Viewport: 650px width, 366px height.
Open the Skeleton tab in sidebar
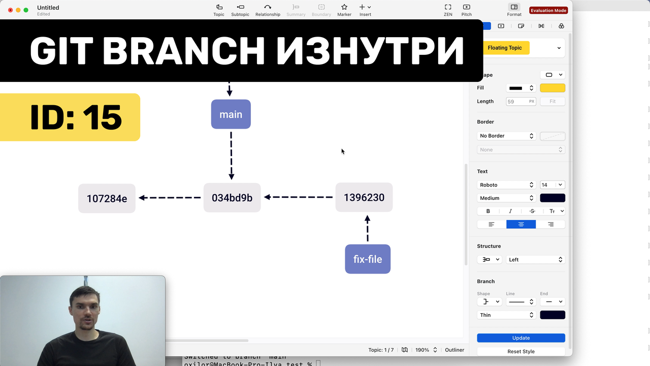click(541, 26)
